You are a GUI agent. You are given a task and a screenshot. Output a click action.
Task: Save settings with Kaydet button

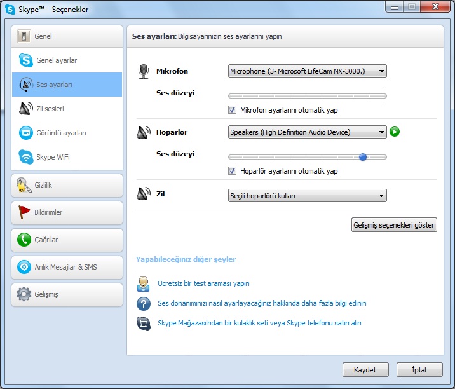pos(365,369)
